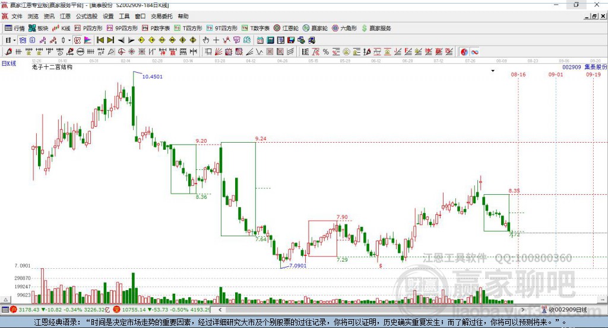The image size is (608, 328).
Task: Toggle the blue infinity symbol button
Action: pyautogui.click(x=474, y=52)
